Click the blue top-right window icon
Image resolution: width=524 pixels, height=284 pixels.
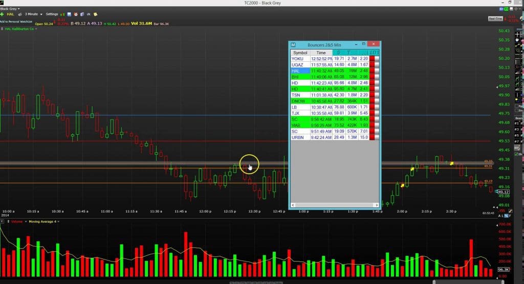(501, 9)
